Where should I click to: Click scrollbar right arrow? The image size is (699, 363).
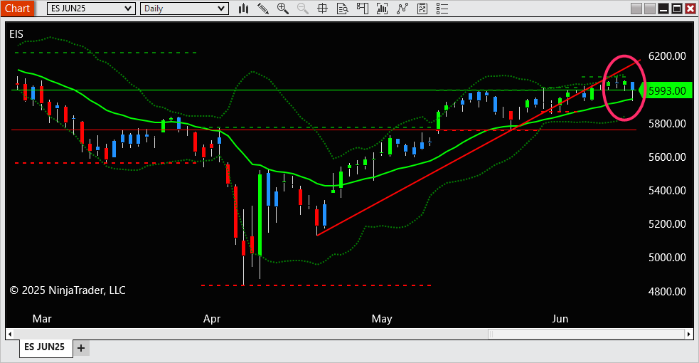click(x=689, y=334)
